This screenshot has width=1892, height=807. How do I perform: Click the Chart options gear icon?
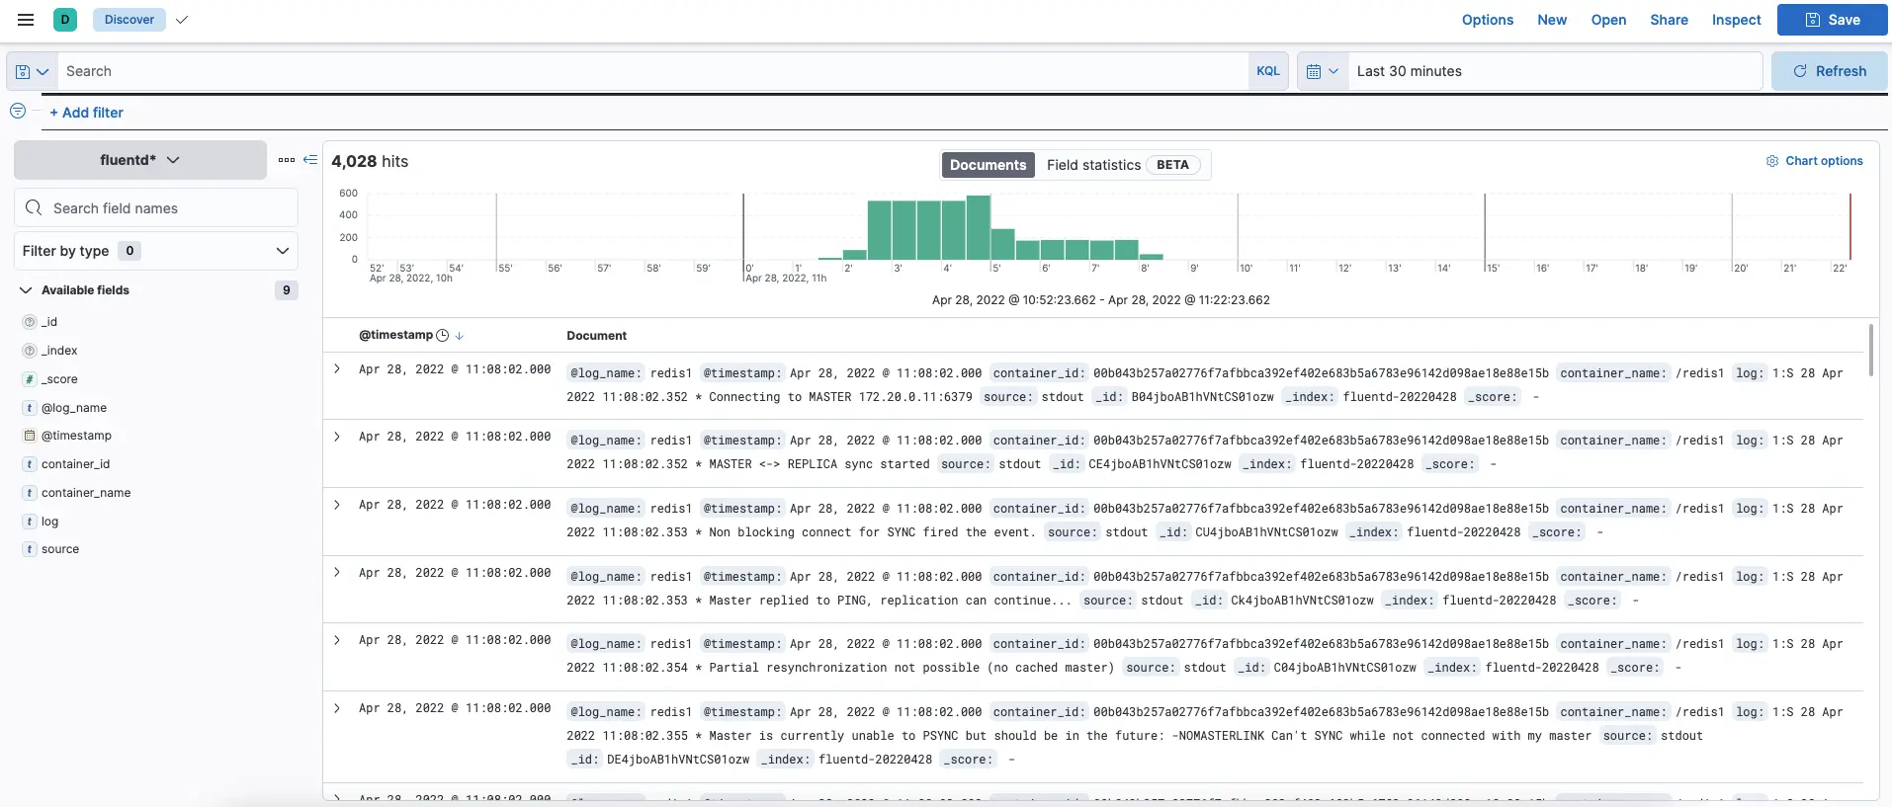[x=1772, y=161]
